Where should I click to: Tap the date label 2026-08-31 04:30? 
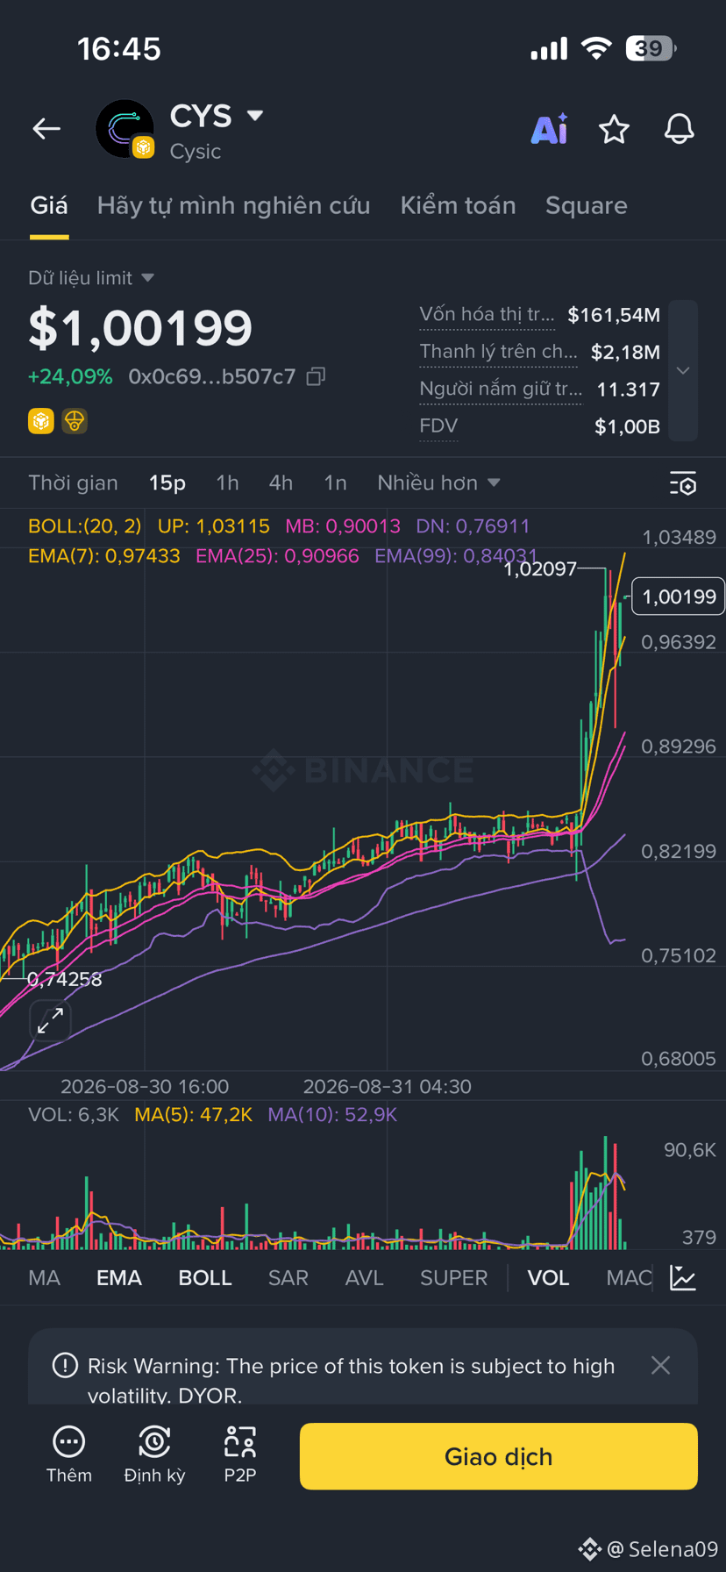click(x=388, y=1087)
